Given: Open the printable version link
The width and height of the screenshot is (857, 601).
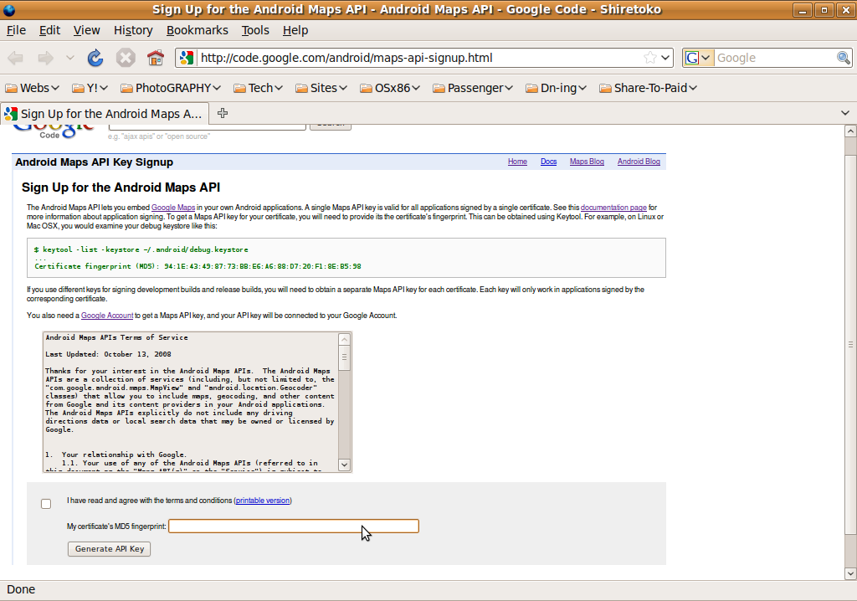Looking at the screenshot, I should [262, 501].
